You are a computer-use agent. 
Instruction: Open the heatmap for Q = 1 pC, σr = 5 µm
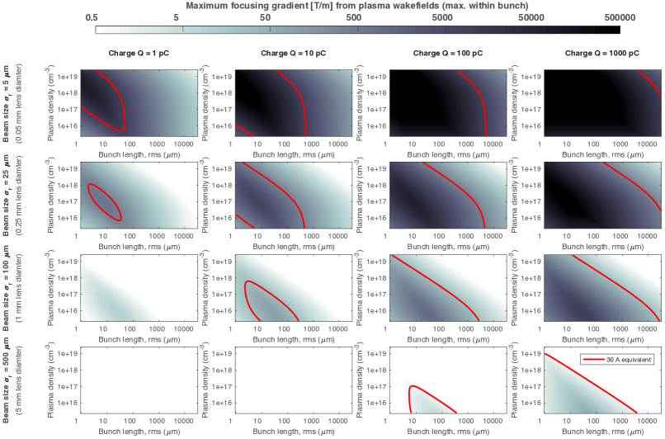pyautogui.click(x=139, y=103)
